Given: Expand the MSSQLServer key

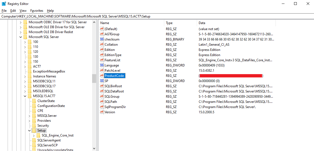Looking at the screenshot, I should [x=30, y=116].
